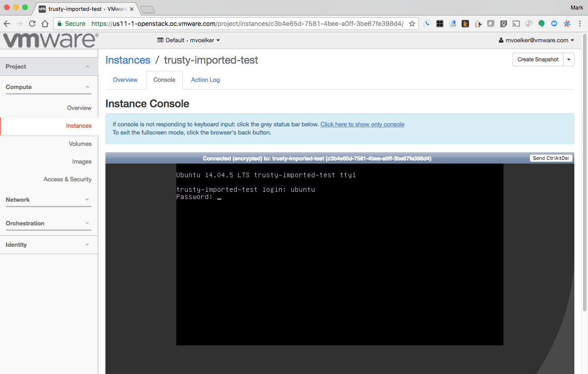
Task: Switch to the Overview tab
Action: (125, 80)
